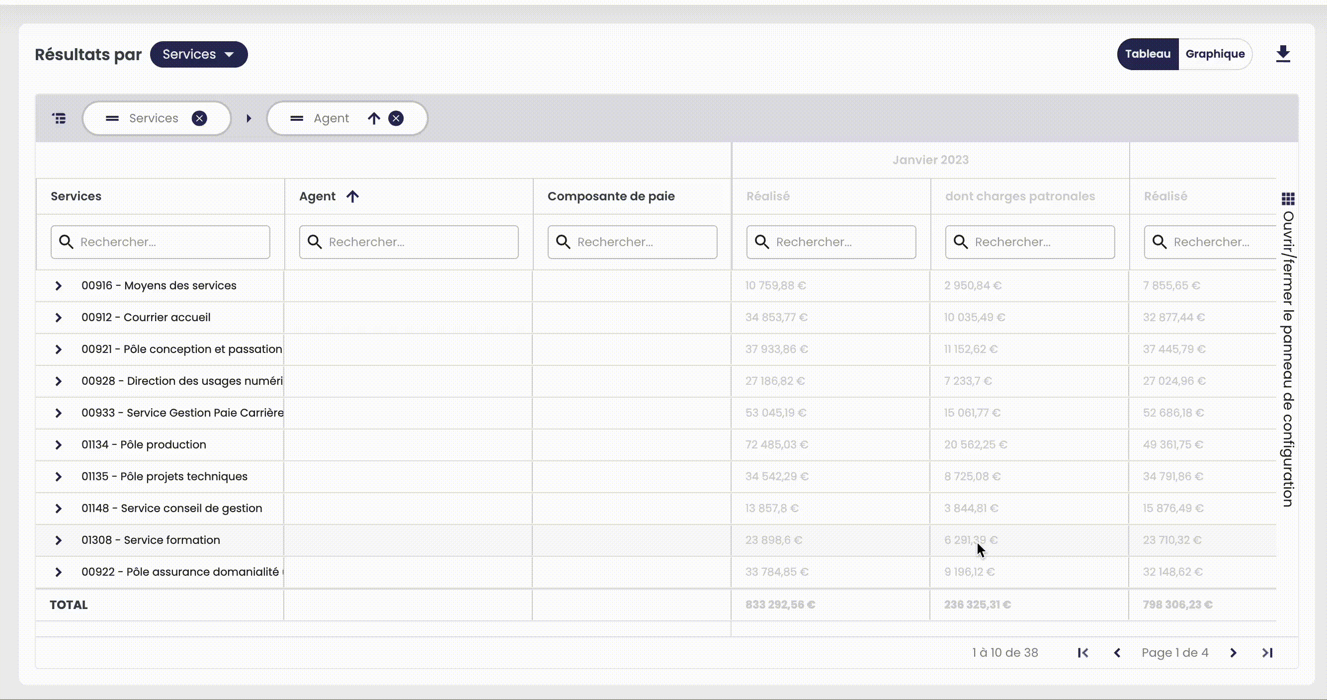
Task: Expand the 00933 - Service Gestion Paie Carrière row
Action: 58,413
